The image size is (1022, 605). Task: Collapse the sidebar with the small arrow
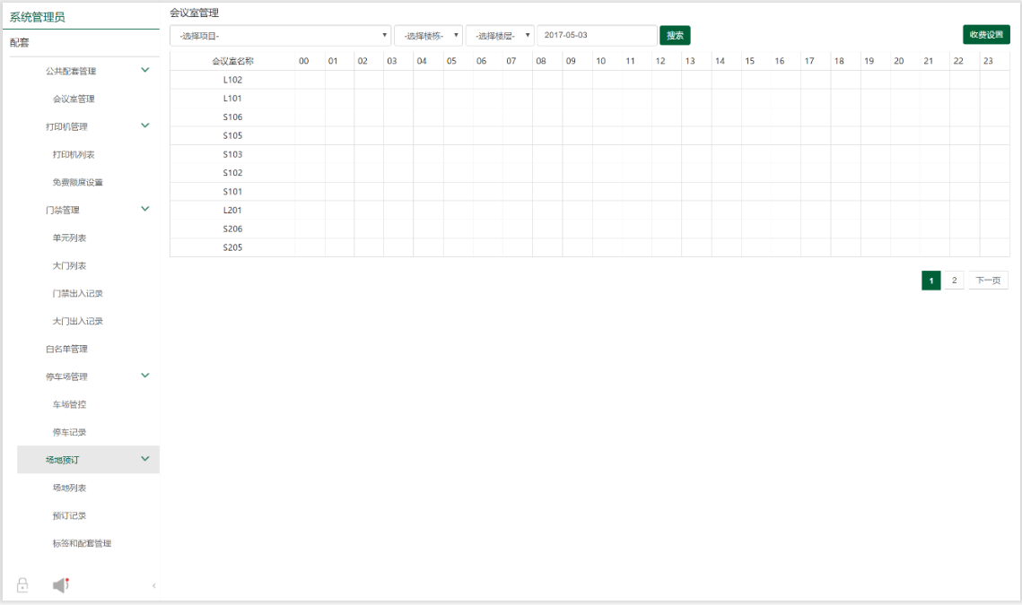(x=153, y=585)
